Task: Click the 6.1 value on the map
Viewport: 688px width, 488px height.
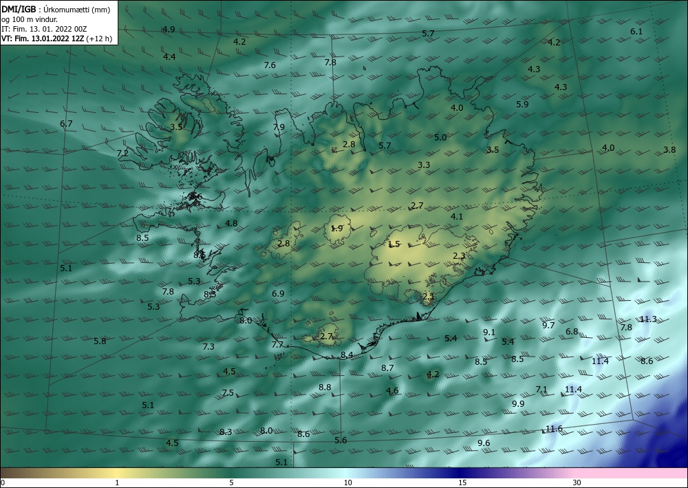Action: (636, 31)
